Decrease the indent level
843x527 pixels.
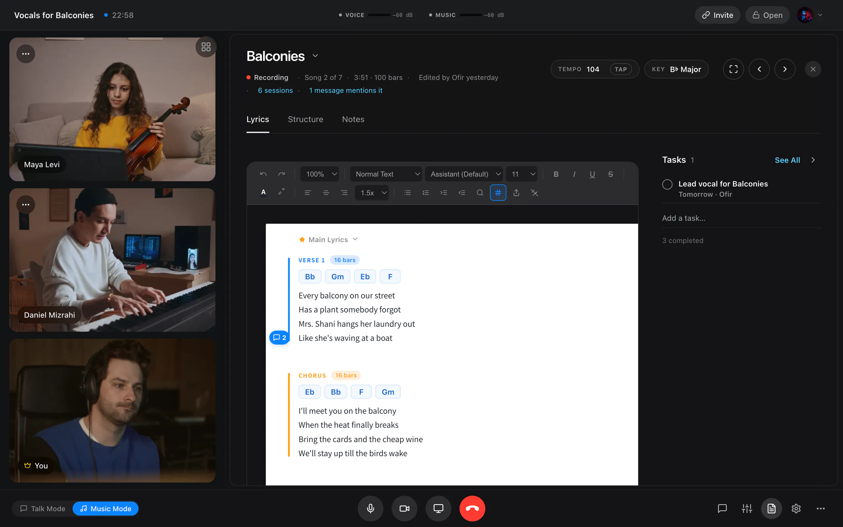[x=462, y=193]
